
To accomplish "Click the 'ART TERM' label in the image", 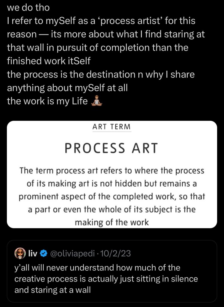I will (112, 127).
